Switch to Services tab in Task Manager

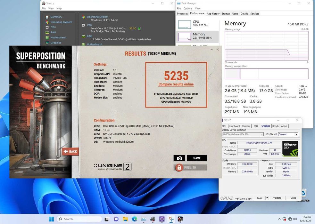tap(254, 14)
